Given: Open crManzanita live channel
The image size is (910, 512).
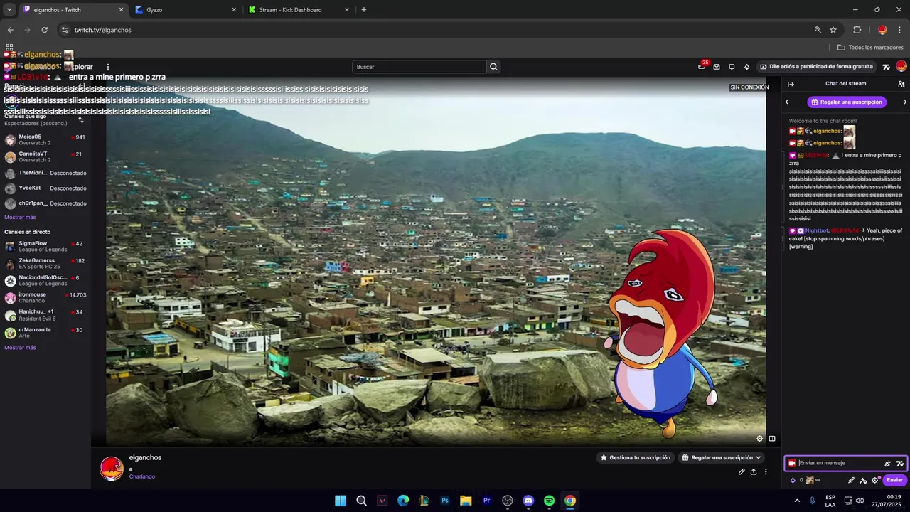Looking at the screenshot, I should (x=45, y=332).
